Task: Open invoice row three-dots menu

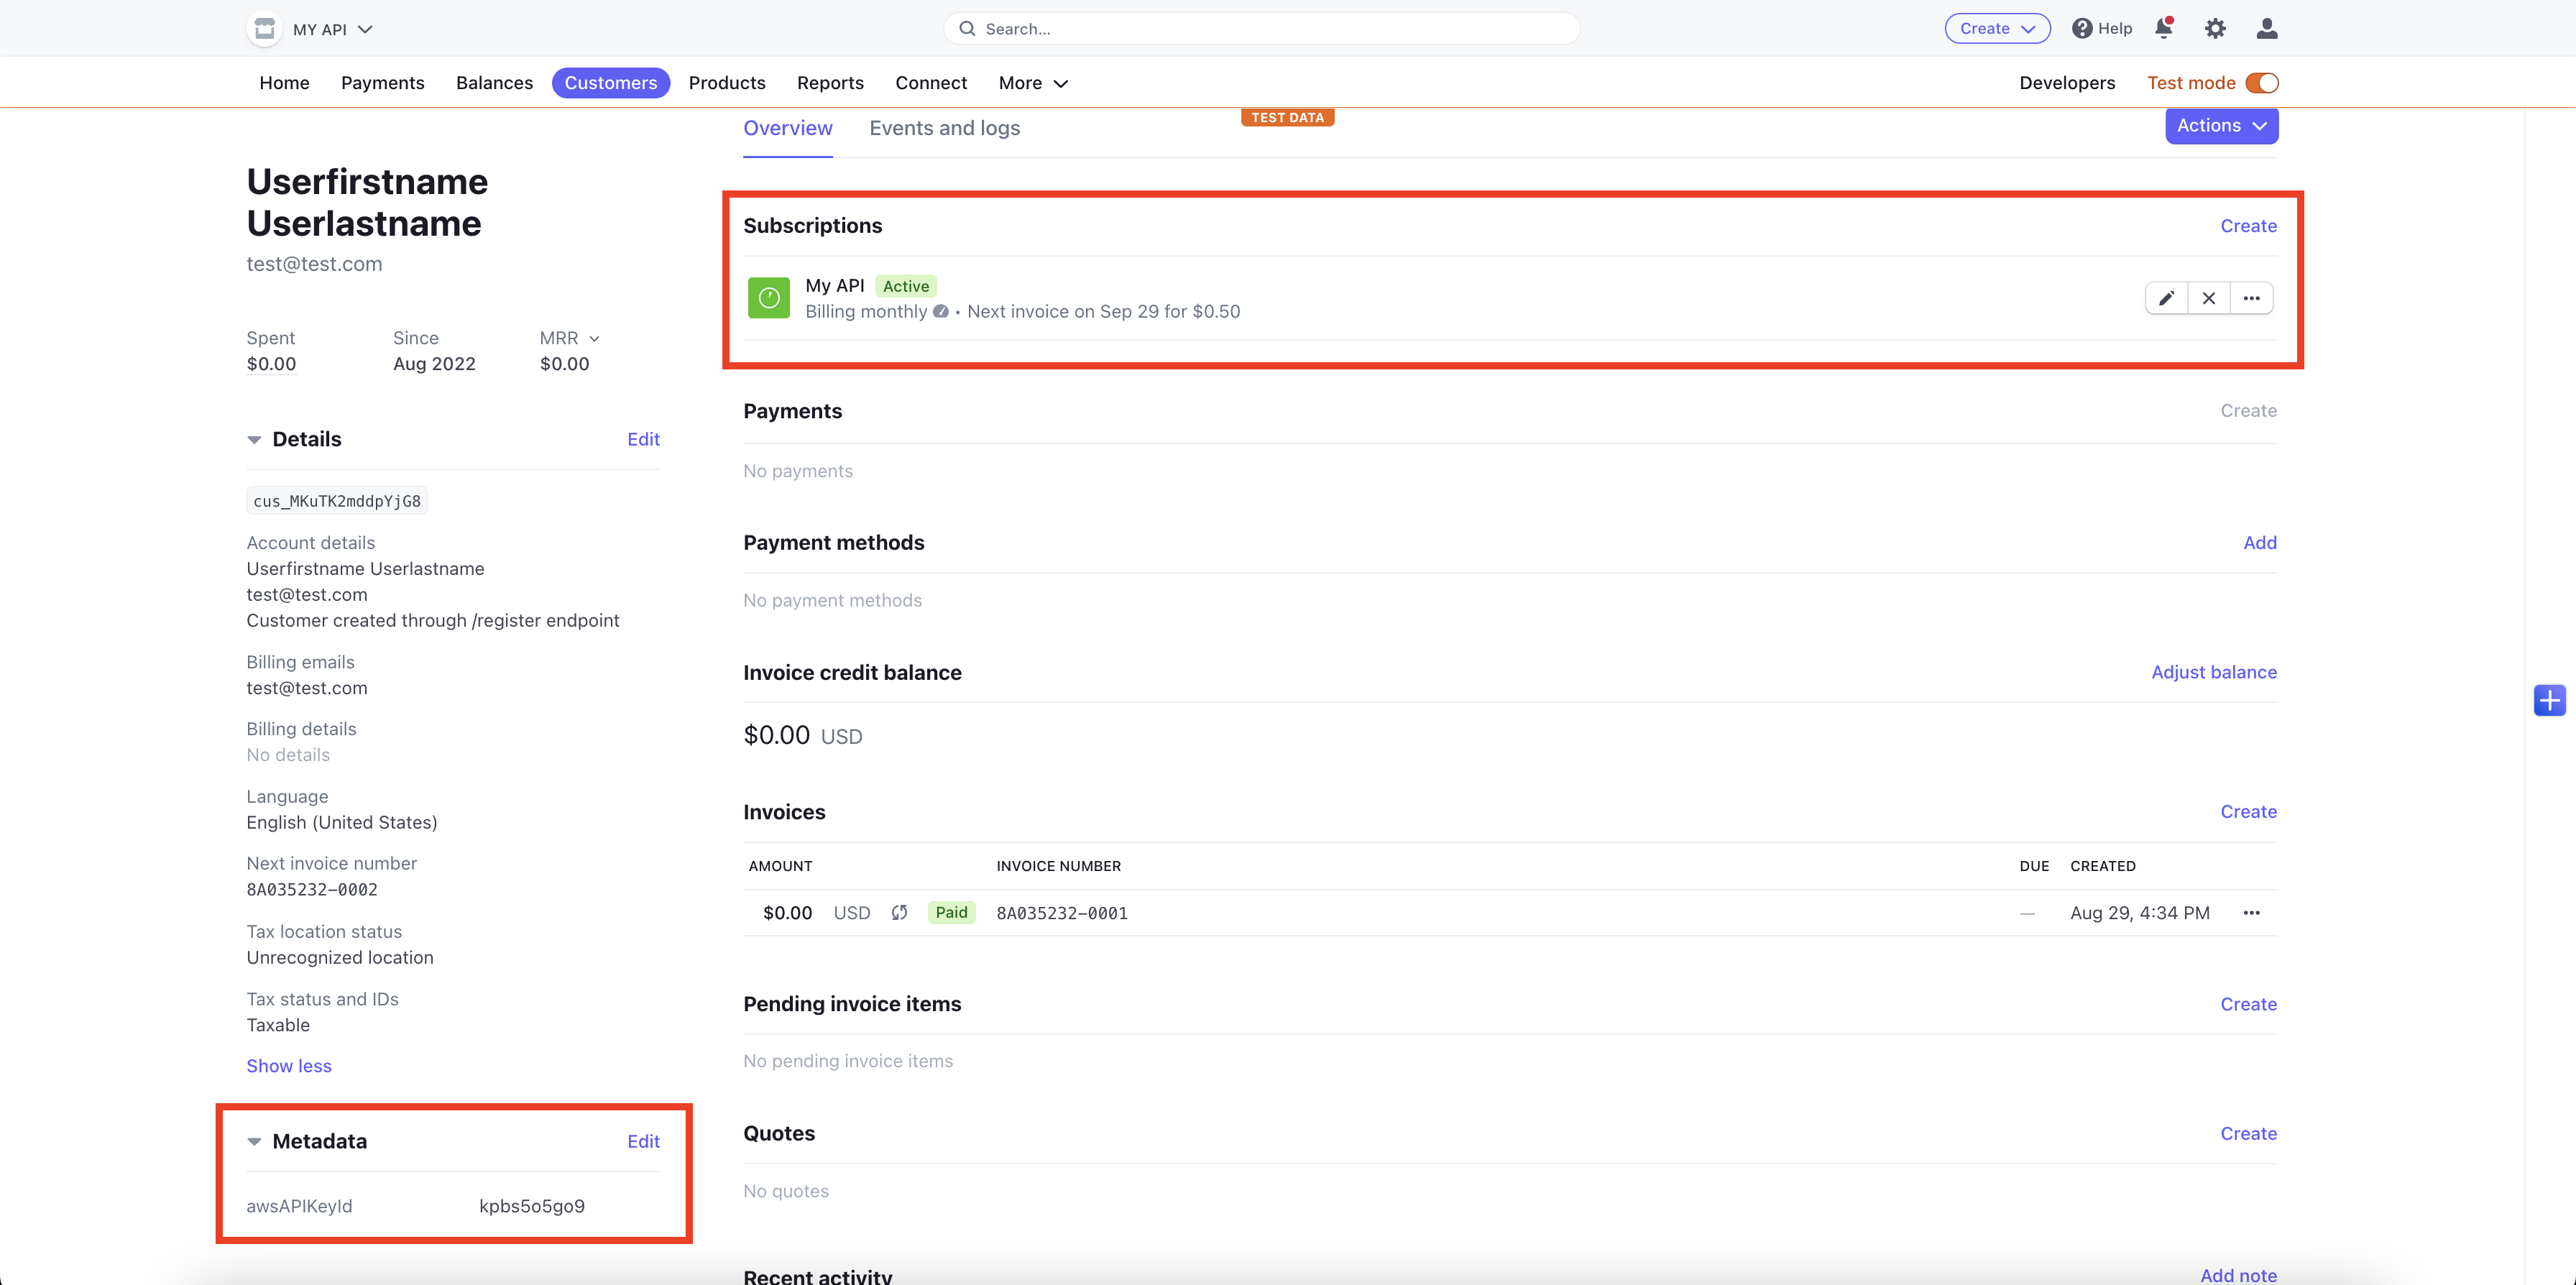Action: tap(2251, 913)
